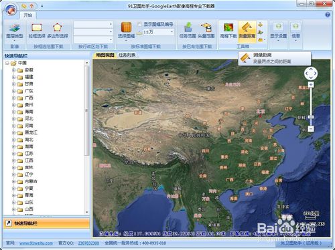This screenshot has height=250, width=335.
Task: Open the 高程下载 elevation download tool
Action: pos(228,27)
